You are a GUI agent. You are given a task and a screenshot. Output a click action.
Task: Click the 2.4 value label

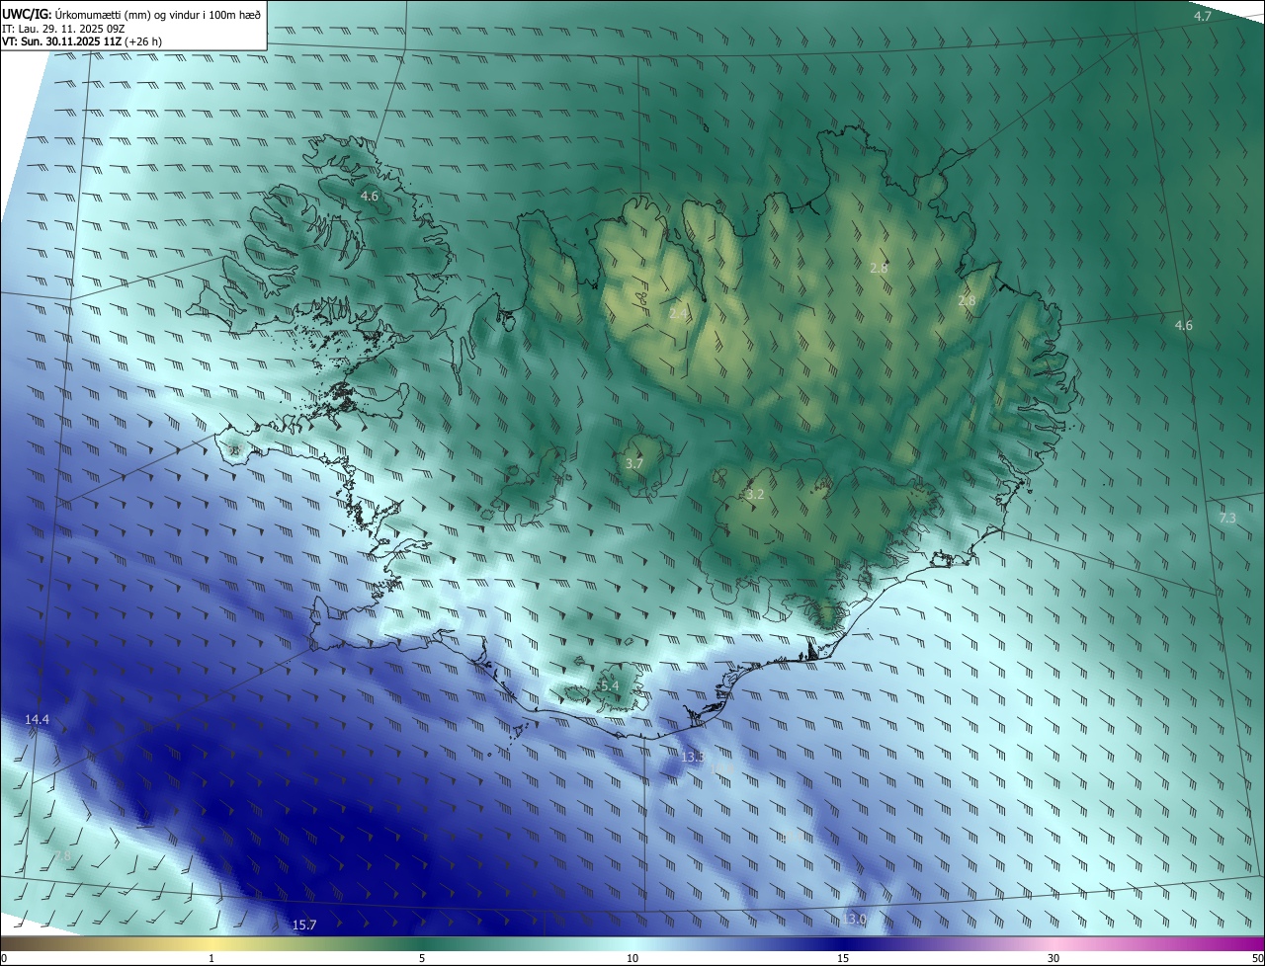point(678,313)
